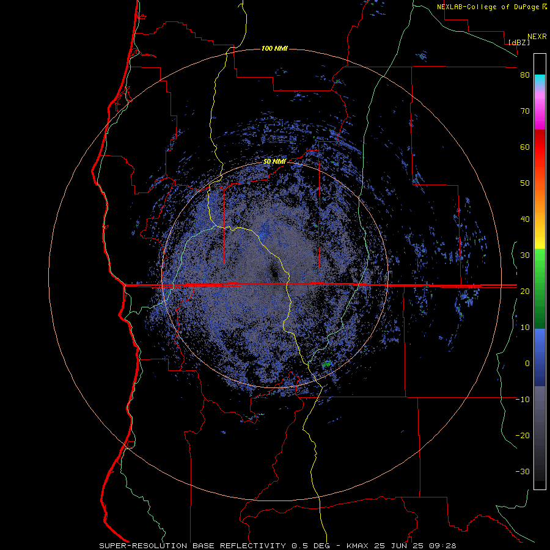Image resolution: width=550 pixels, height=550 pixels.
Task: Click the 10 value on the dBZ scale
Action: coord(525,328)
